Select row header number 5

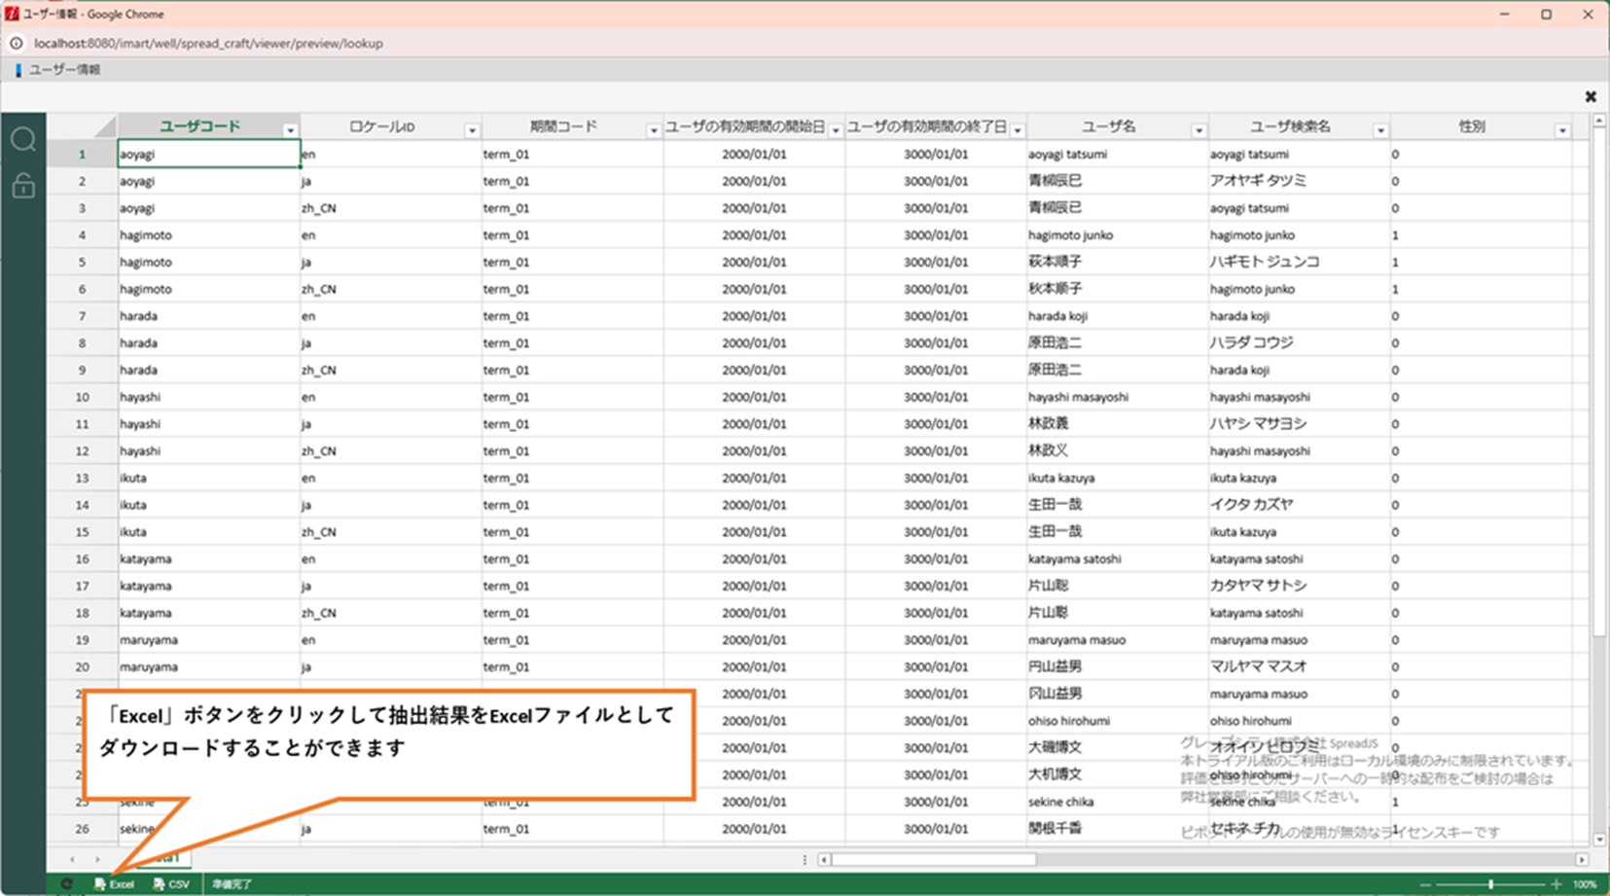(82, 262)
